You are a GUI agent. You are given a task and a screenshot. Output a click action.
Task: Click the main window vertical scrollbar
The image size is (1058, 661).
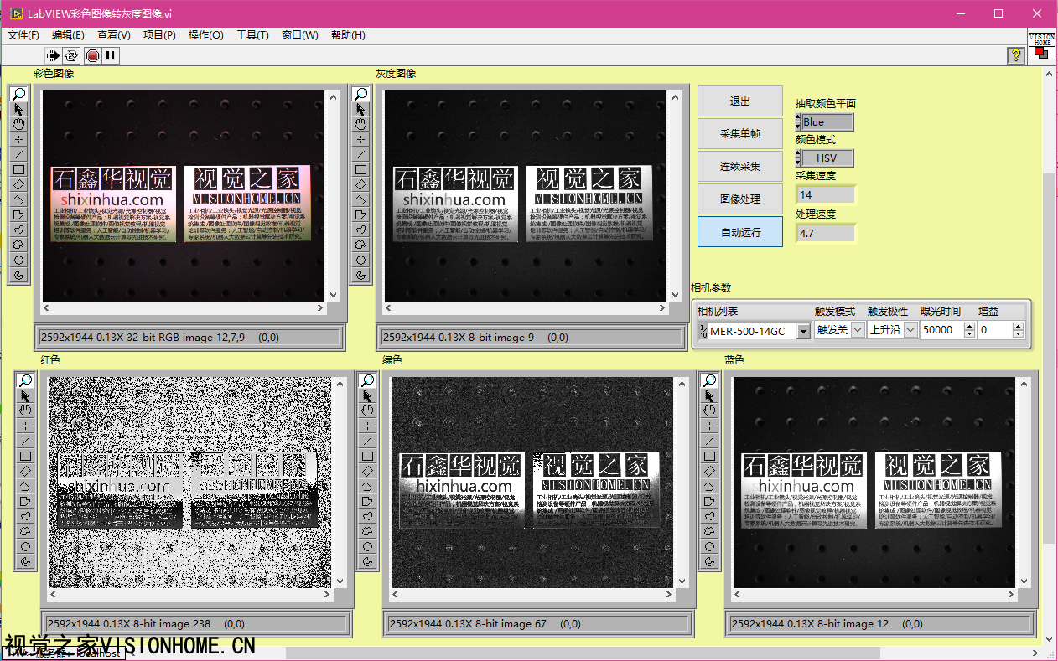point(1050,356)
